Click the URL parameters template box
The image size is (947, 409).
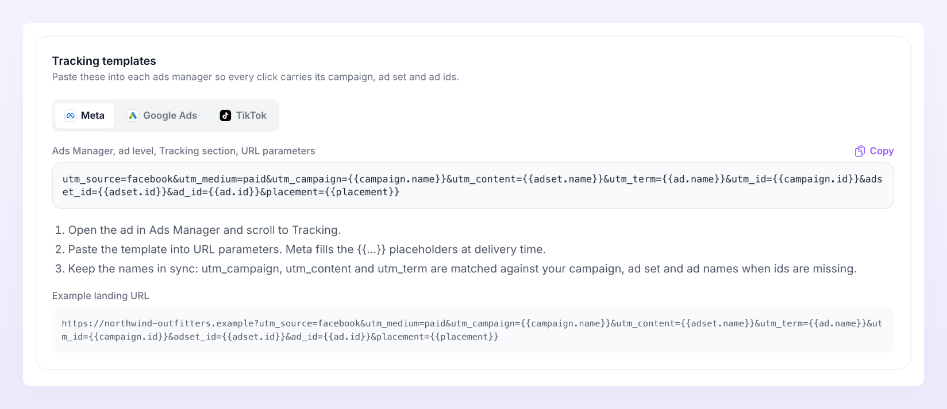point(473,186)
